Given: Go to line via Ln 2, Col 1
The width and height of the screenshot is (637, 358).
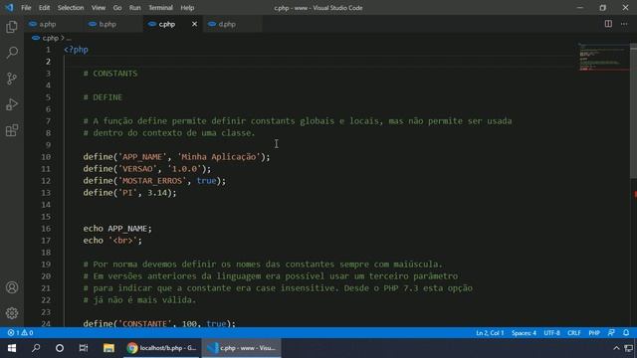Looking at the screenshot, I should (x=490, y=333).
